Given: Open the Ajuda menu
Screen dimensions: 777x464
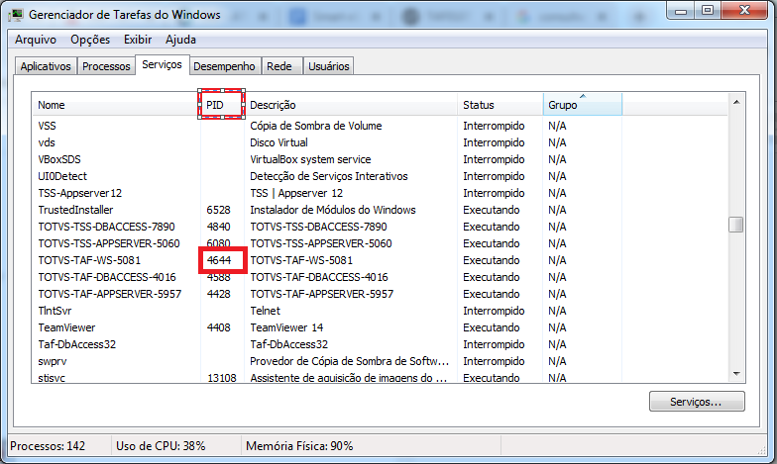Looking at the screenshot, I should coord(180,40).
